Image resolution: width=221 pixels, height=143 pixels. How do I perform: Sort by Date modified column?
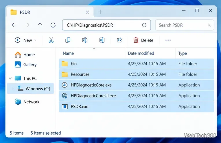click(141, 53)
